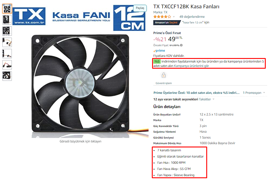This screenshot has height=180, width=269.
Task: Open Kampanya ürünlerini gör link
Action: (191, 66)
